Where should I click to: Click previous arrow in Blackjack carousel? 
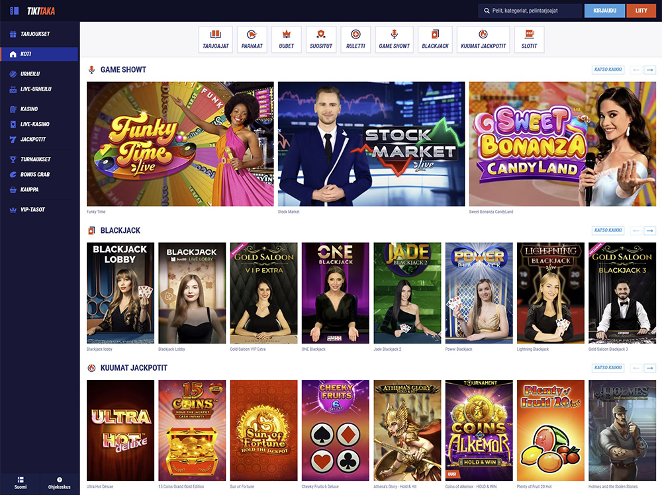coord(636,230)
